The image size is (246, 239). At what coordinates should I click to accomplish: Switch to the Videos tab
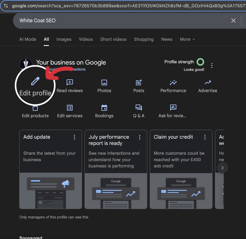(x=86, y=39)
